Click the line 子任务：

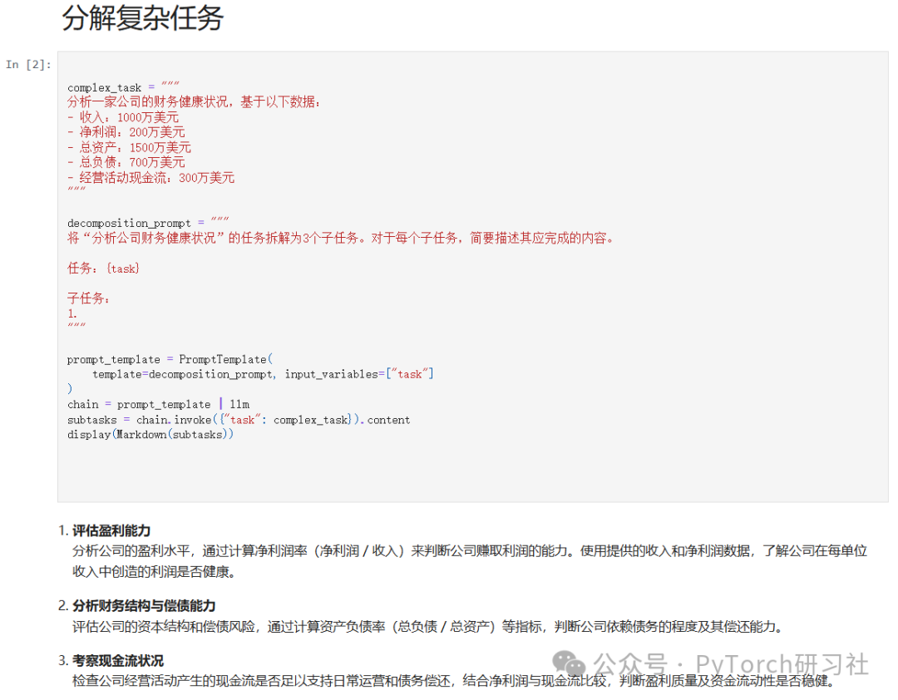(88, 298)
